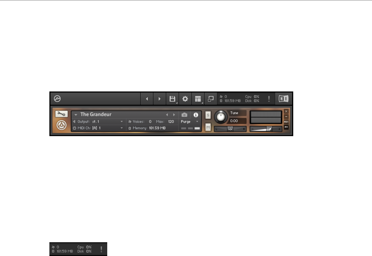The width and height of the screenshot is (372, 256).
Task: Toggle the PV performance view button
Action: 286,127
